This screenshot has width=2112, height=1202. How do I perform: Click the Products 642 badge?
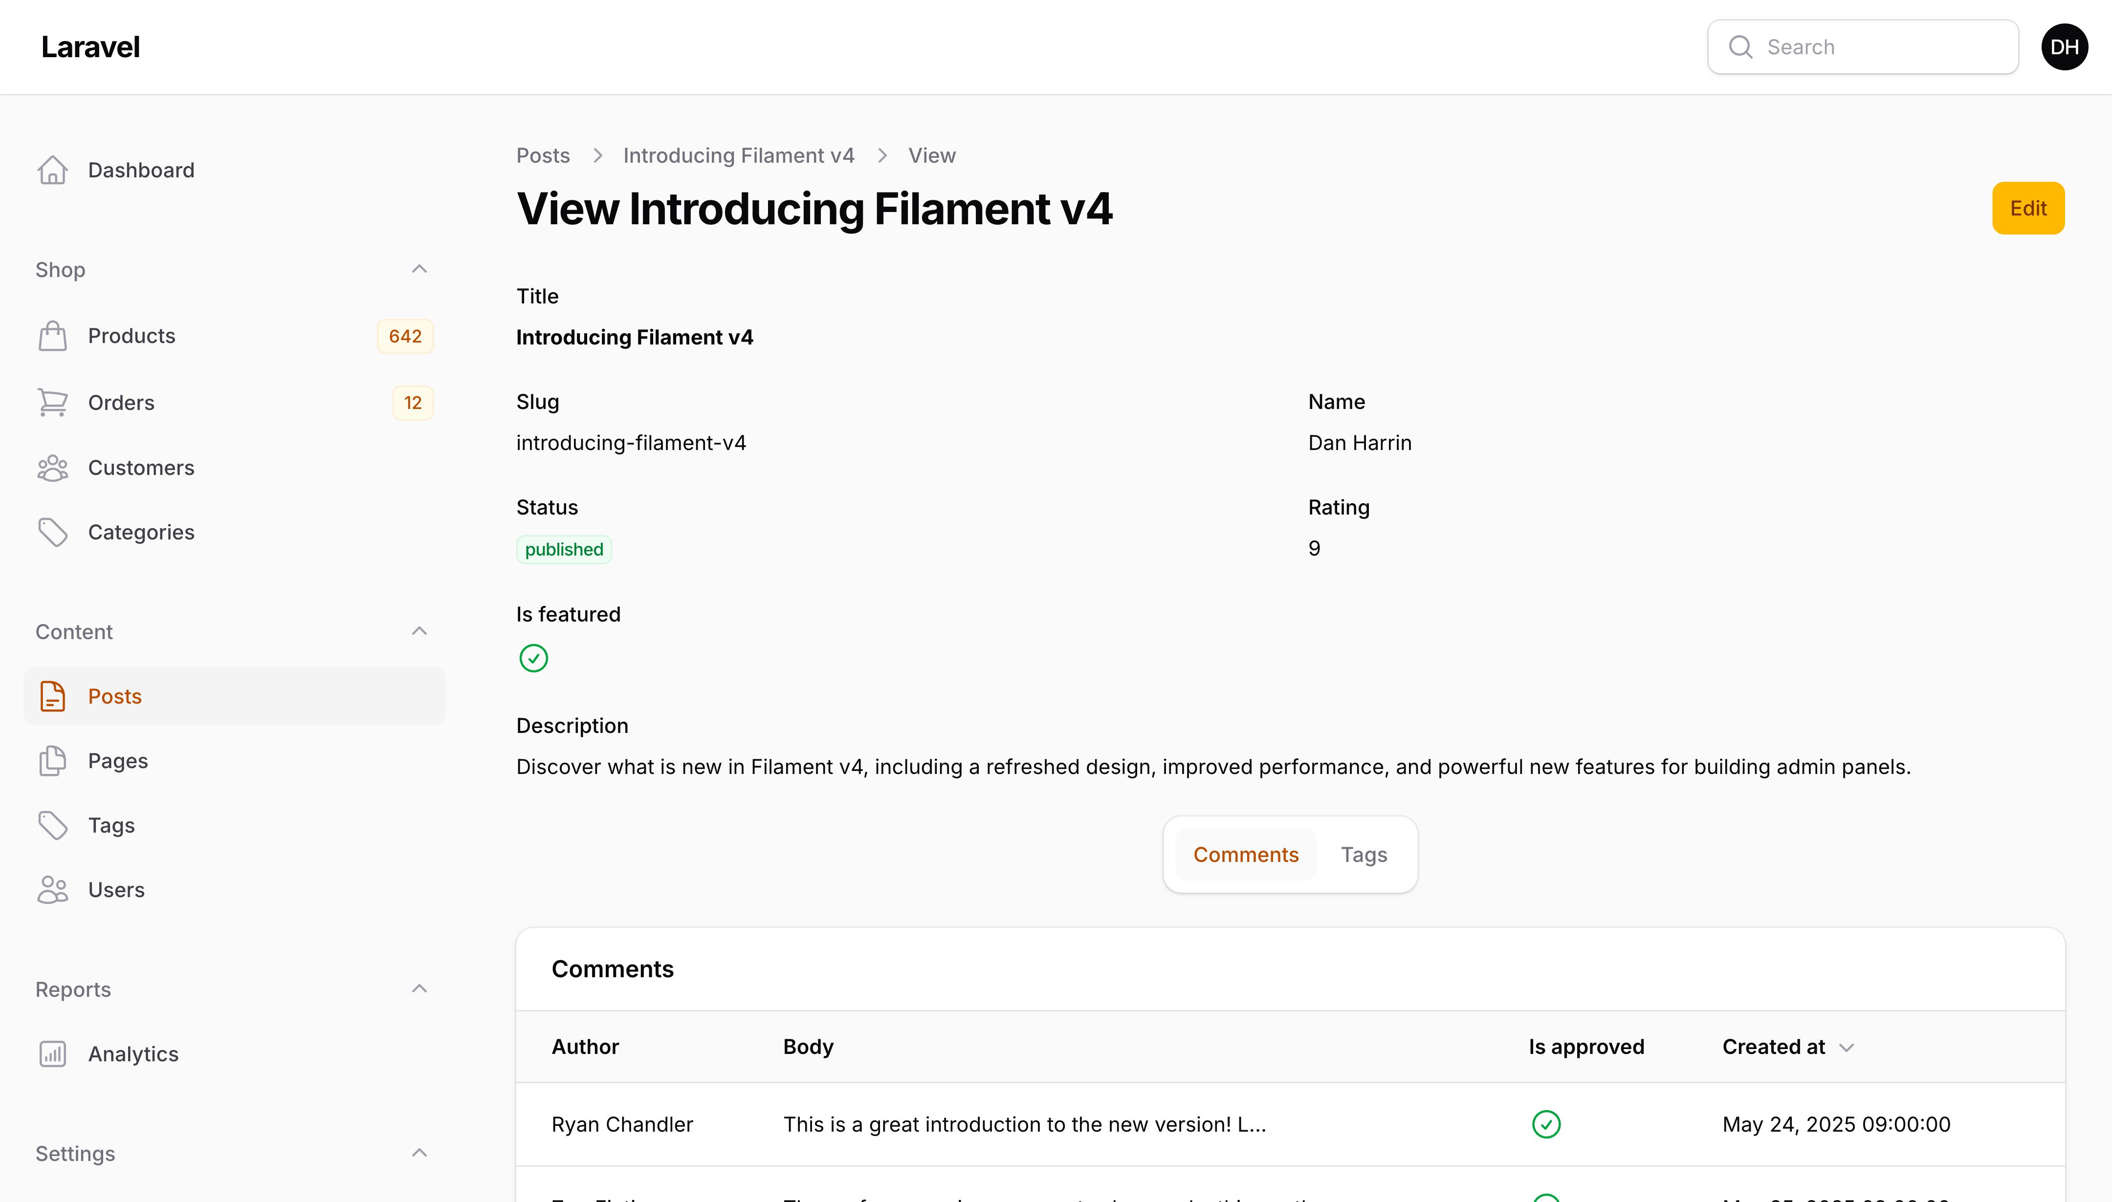pyautogui.click(x=405, y=337)
